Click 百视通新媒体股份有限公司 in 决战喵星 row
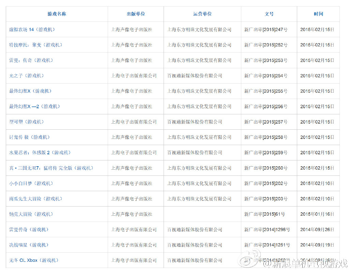This screenshot has width=349, height=270. click(x=195, y=245)
